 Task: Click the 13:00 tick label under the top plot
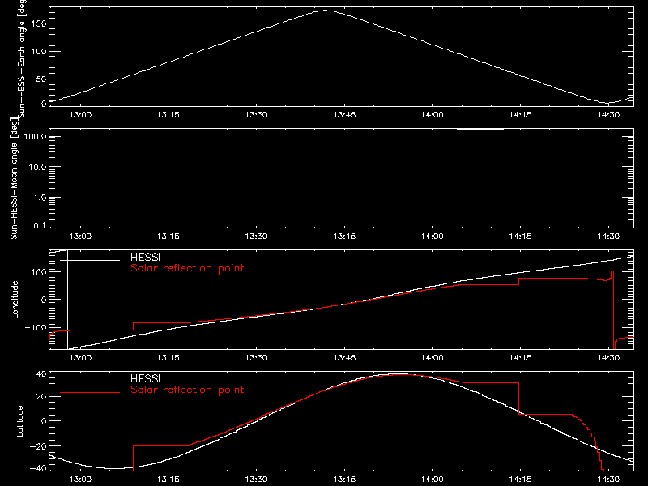tap(80, 115)
